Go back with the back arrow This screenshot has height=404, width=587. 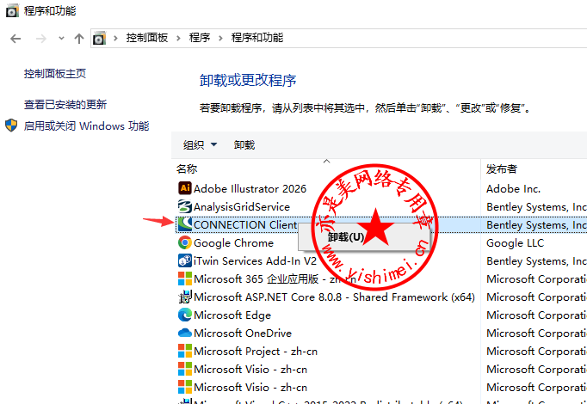15,39
